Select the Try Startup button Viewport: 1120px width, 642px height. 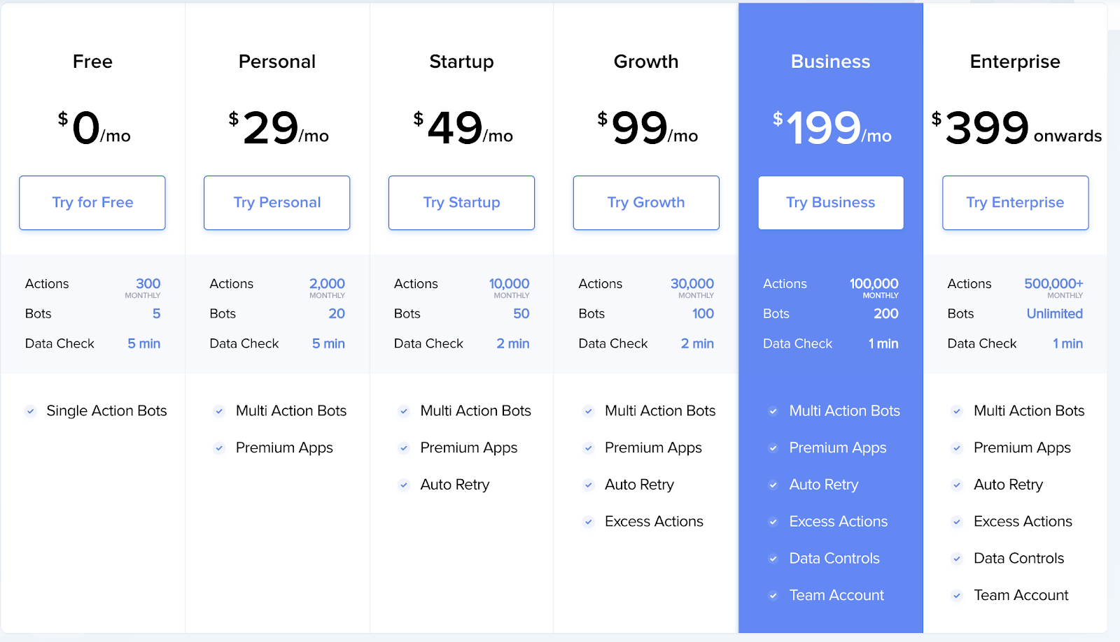461,203
